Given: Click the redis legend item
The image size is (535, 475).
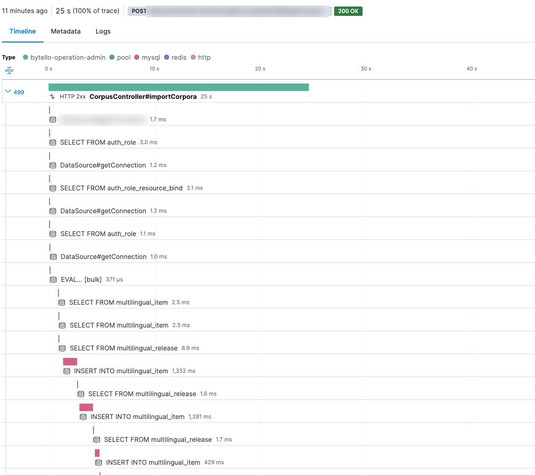Looking at the screenshot, I should pyautogui.click(x=175, y=57).
